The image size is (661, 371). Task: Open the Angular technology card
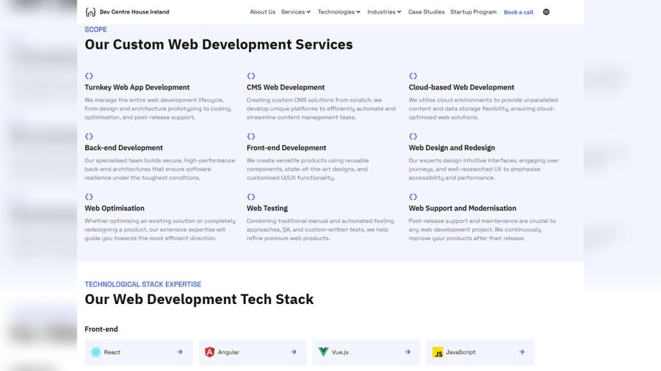tap(252, 352)
